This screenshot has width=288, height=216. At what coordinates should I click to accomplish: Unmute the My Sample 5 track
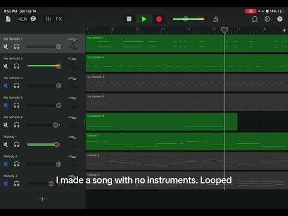6,106
